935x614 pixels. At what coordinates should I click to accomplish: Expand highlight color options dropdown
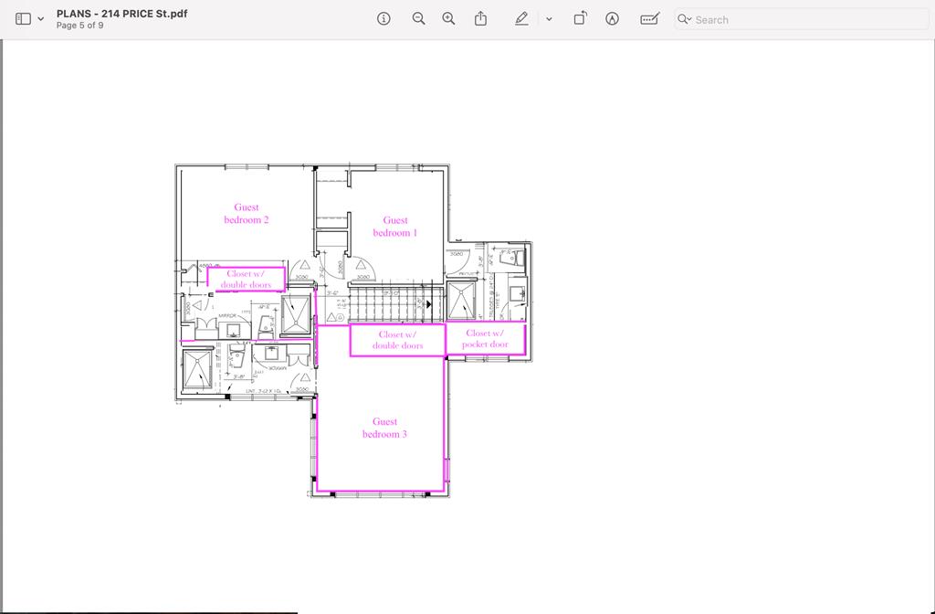pyautogui.click(x=549, y=19)
